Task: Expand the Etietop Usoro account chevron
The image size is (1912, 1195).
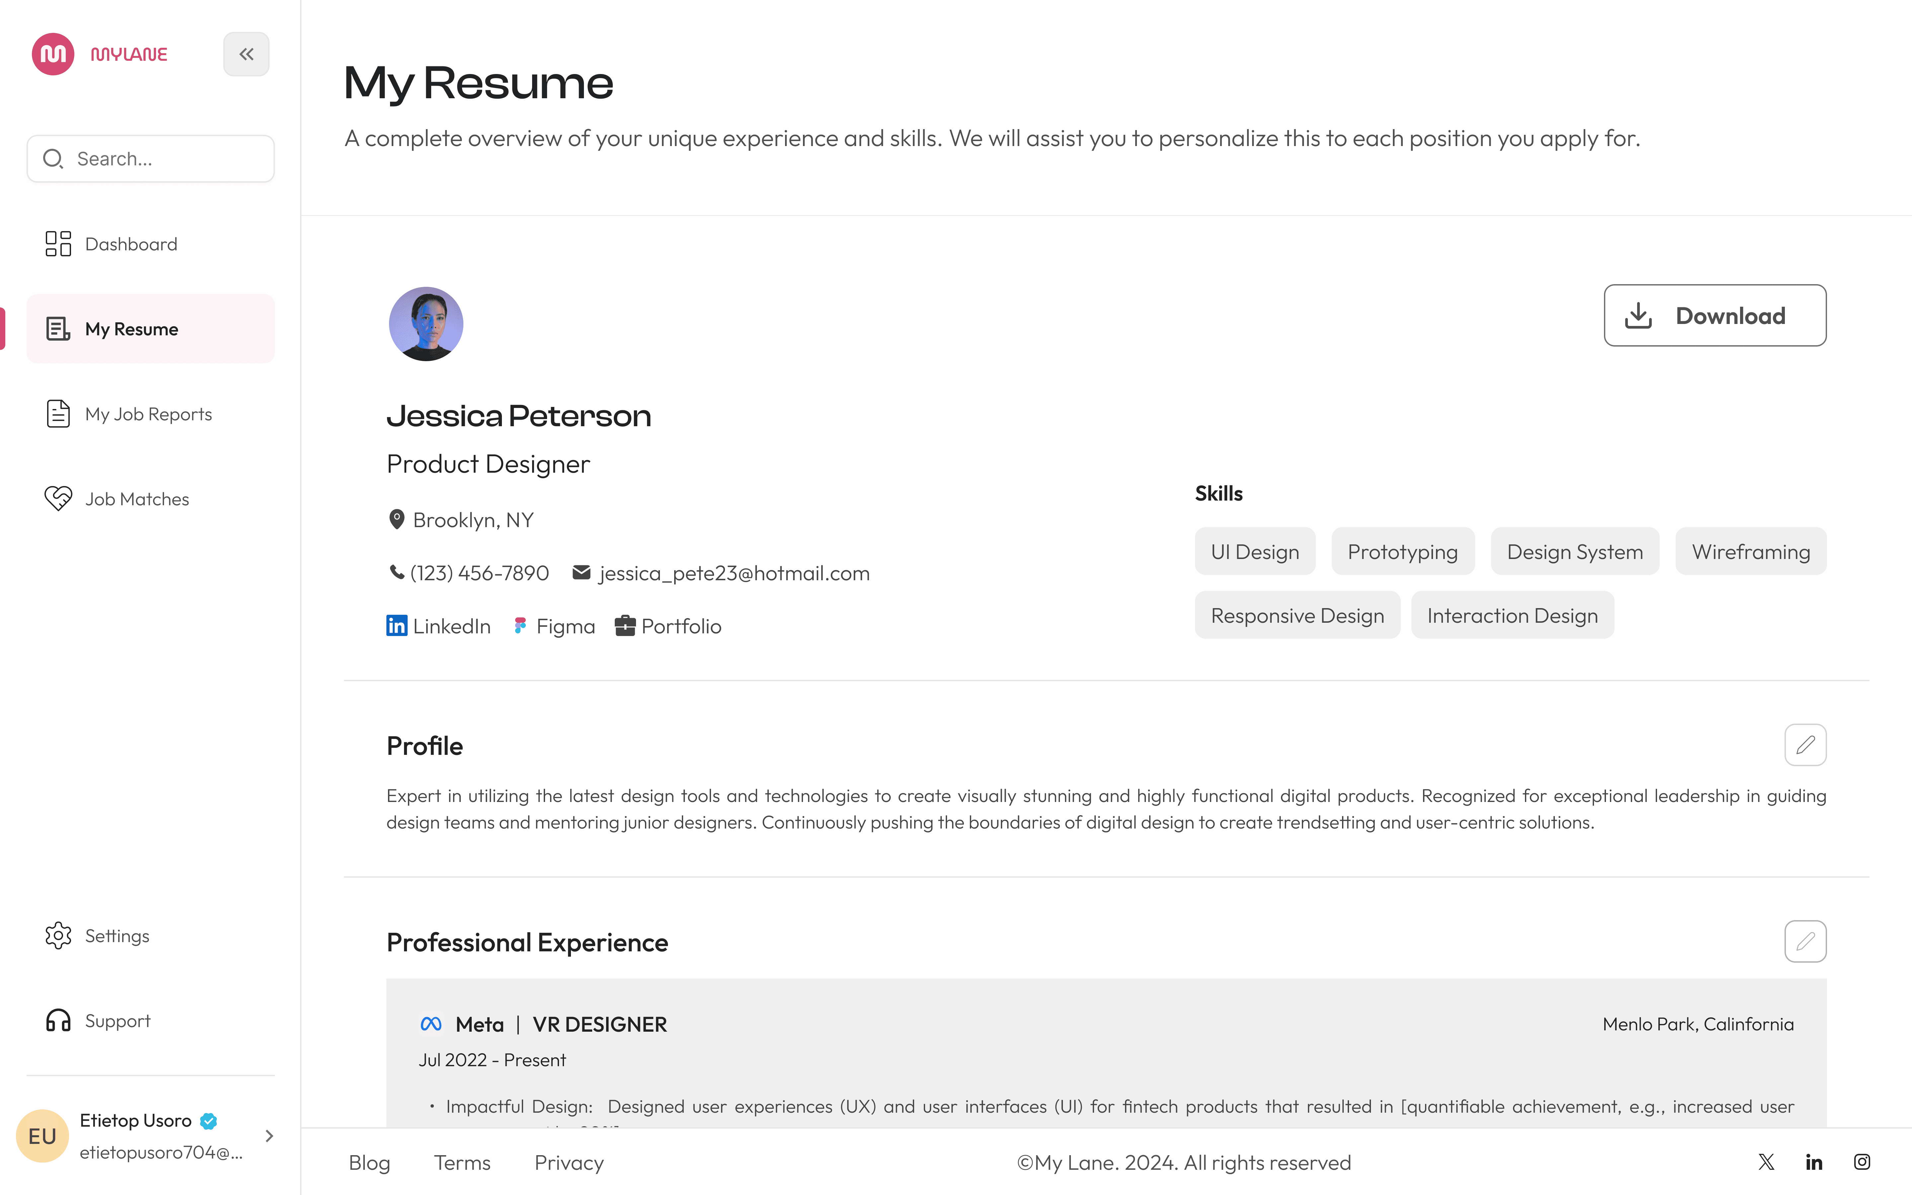Action: [x=270, y=1136]
